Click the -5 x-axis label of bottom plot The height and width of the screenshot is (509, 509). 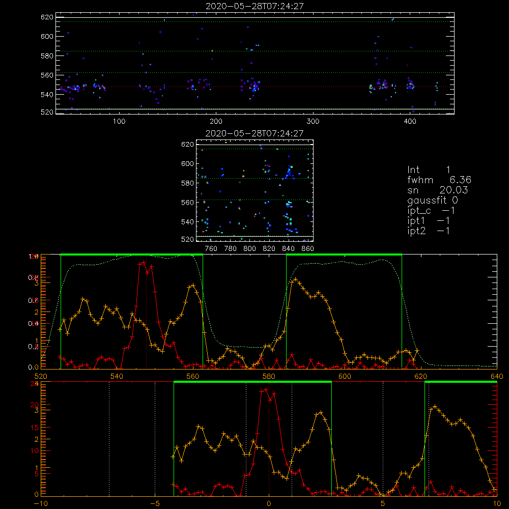(155, 503)
